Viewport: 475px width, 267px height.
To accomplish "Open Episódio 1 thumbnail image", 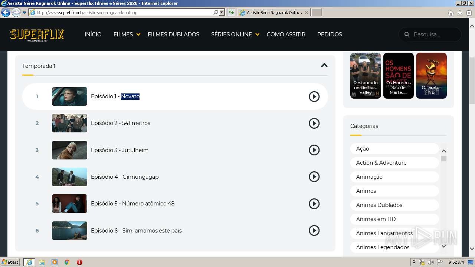I will pyautogui.click(x=69, y=96).
